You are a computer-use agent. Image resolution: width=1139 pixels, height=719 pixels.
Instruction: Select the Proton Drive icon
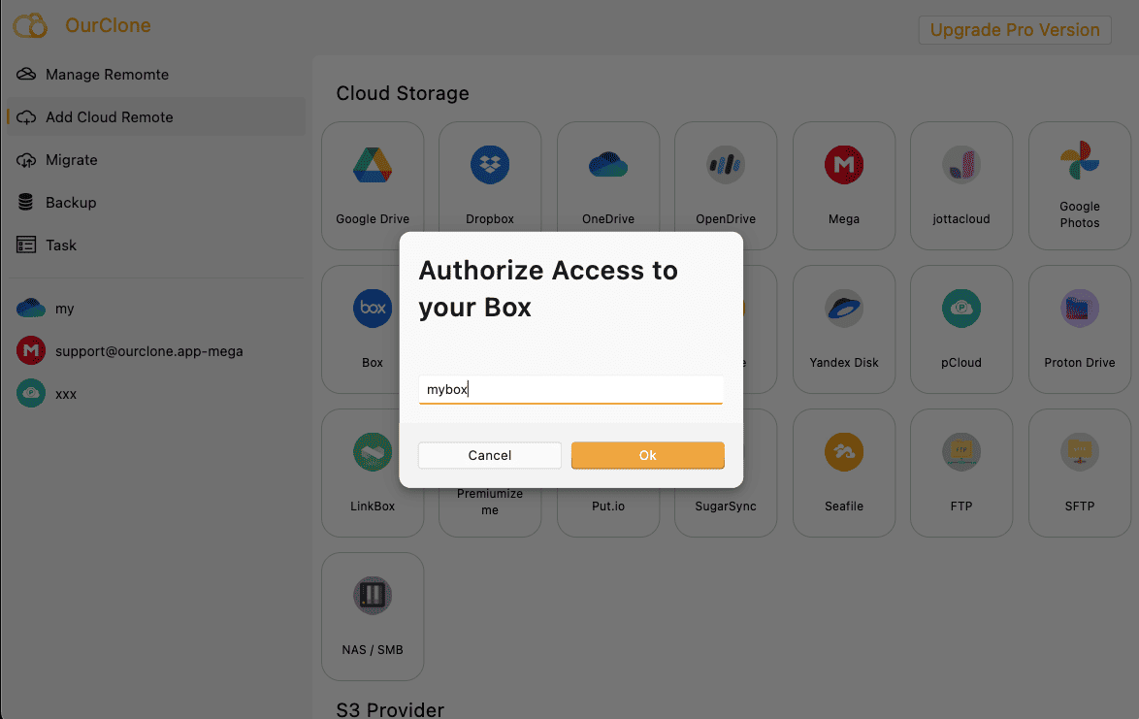pyautogui.click(x=1080, y=308)
